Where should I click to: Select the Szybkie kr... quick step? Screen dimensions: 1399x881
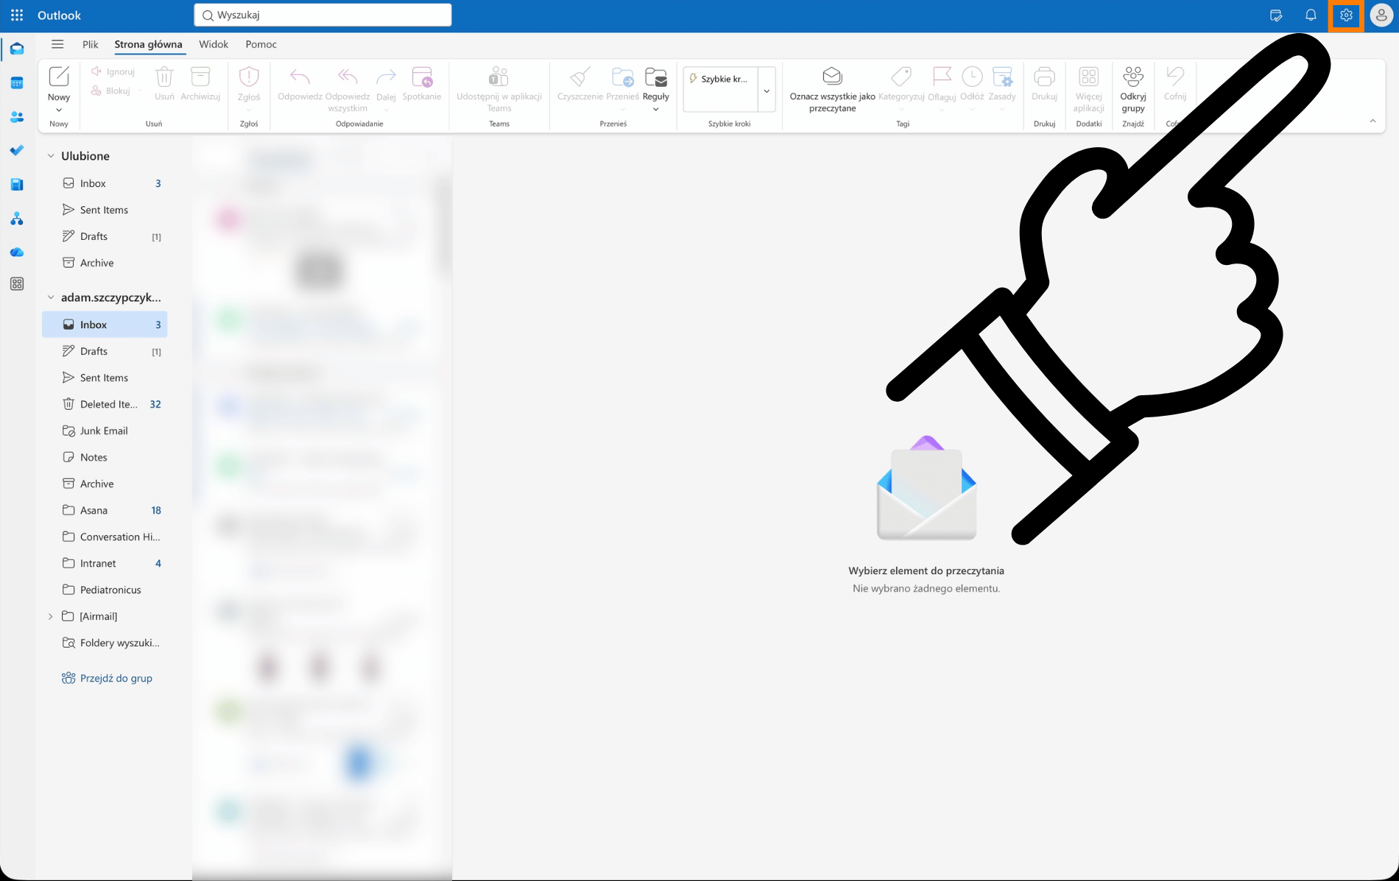(720, 79)
